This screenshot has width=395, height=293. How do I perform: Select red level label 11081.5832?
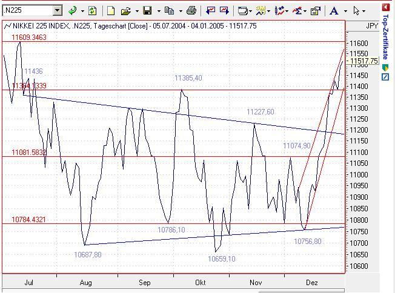click(x=29, y=153)
